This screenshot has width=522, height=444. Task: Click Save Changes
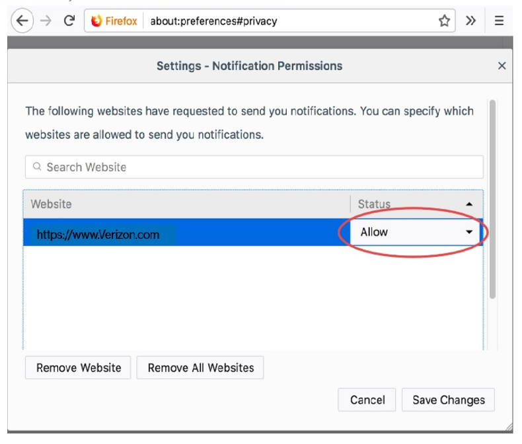click(448, 400)
